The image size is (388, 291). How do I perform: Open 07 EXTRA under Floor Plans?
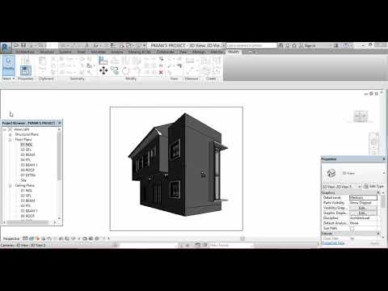tap(28, 175)
